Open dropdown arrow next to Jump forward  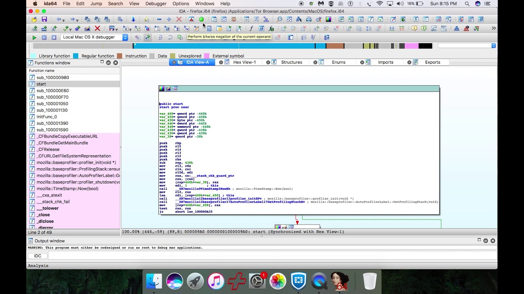click(x=78, y=20)
